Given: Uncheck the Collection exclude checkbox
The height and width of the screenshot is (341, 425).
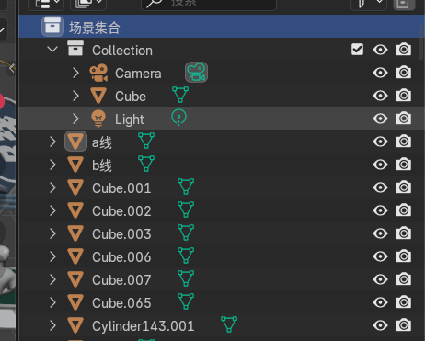Looking at the screenshot, I should point(357,50).
